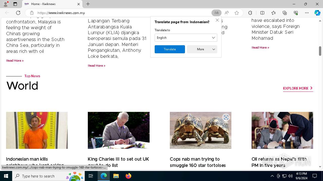This screenshot has height=181, width=323.
Task: Open the Copilot sidebar icon
Action: pyautogui.click(x=317, y=13)
